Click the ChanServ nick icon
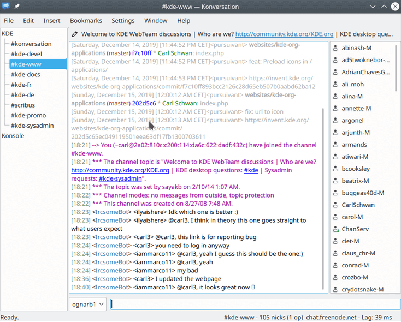 click(335, 229)
